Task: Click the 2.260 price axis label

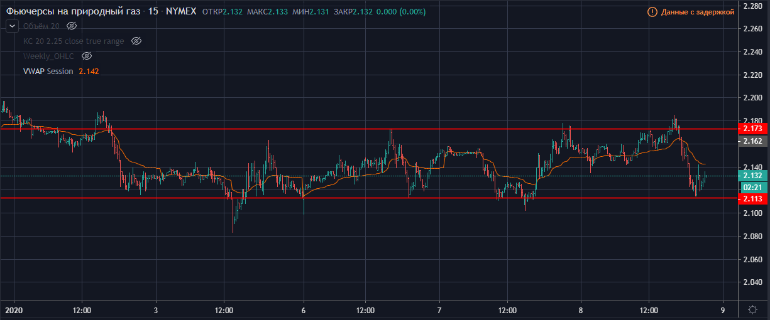Action: tap(753, 29)
